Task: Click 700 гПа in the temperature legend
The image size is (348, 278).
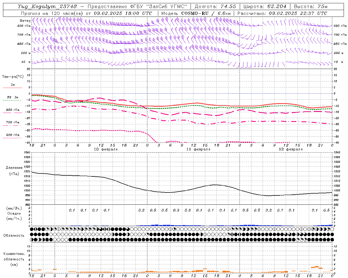Action: pos(13,122)
